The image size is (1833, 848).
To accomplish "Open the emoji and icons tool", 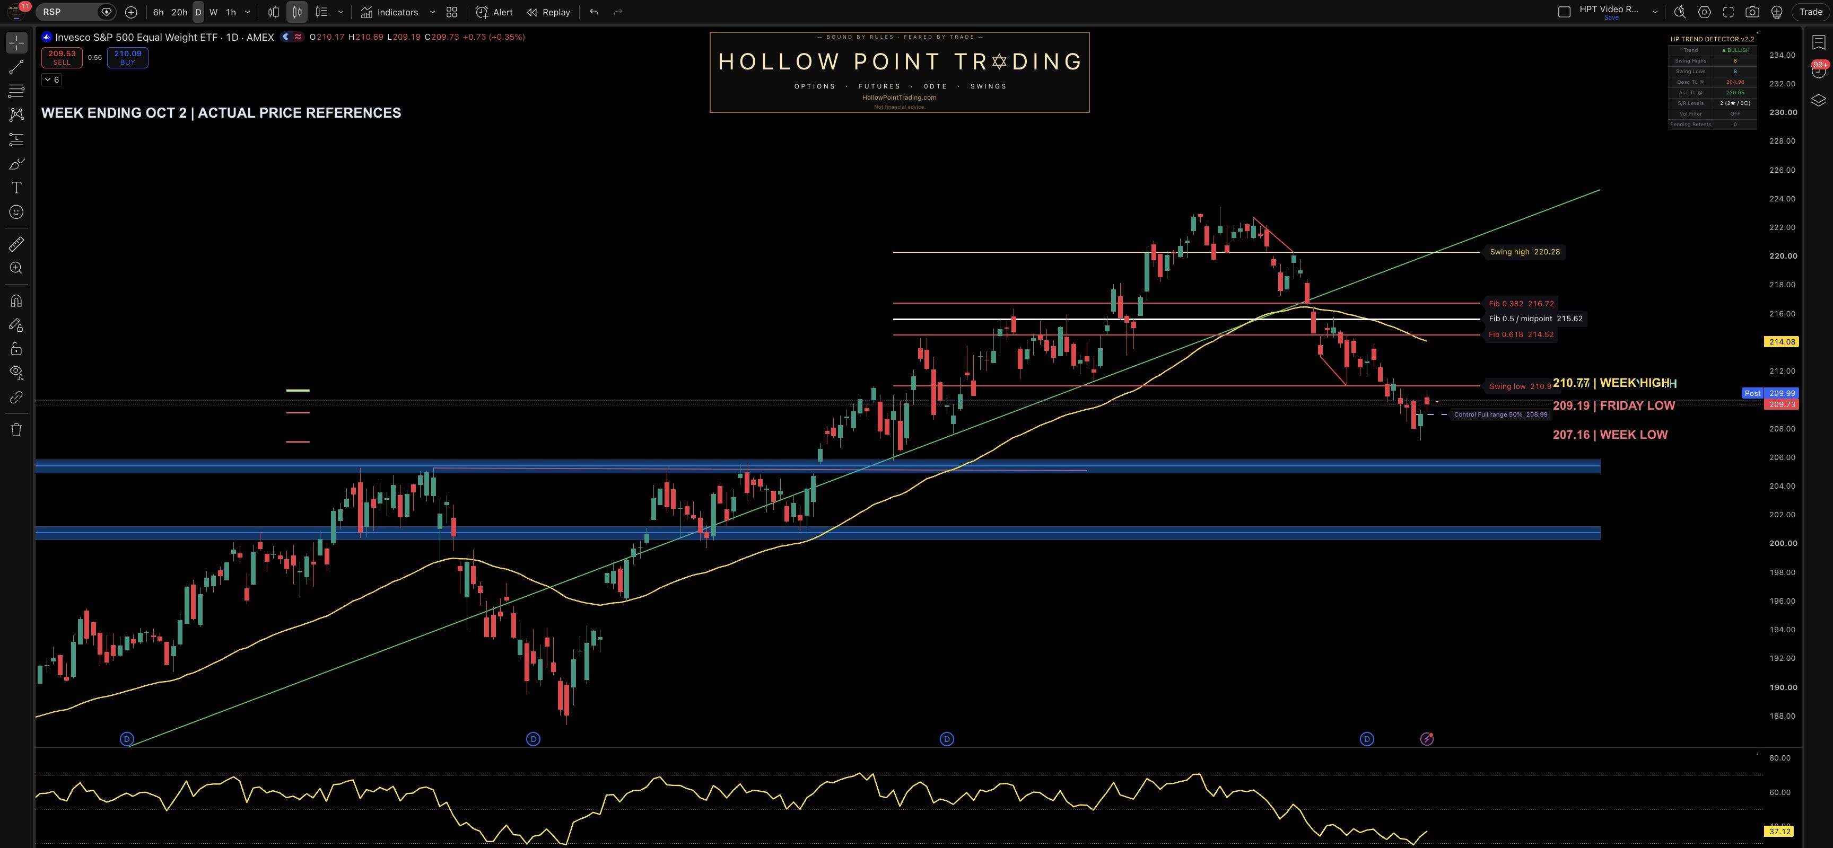I will point(16,212).
